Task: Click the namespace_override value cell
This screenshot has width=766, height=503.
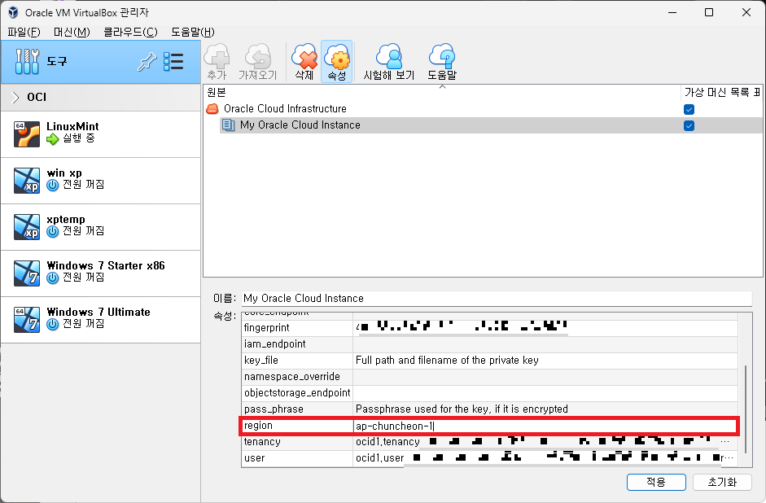Action: (545, 377)
